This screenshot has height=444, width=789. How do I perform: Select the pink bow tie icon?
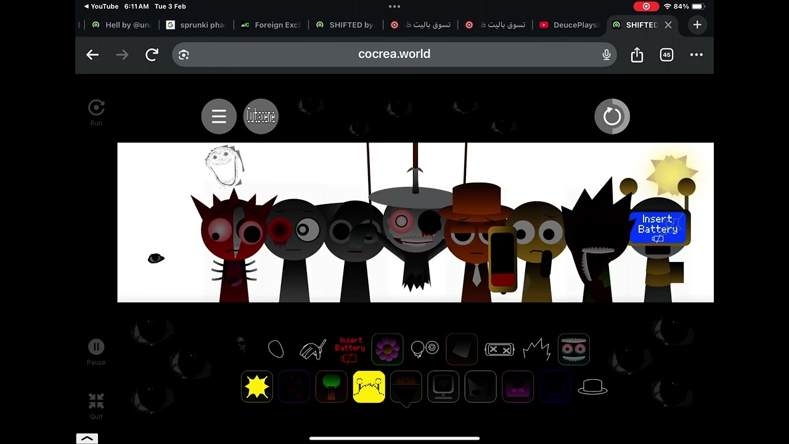click(518, 387)
